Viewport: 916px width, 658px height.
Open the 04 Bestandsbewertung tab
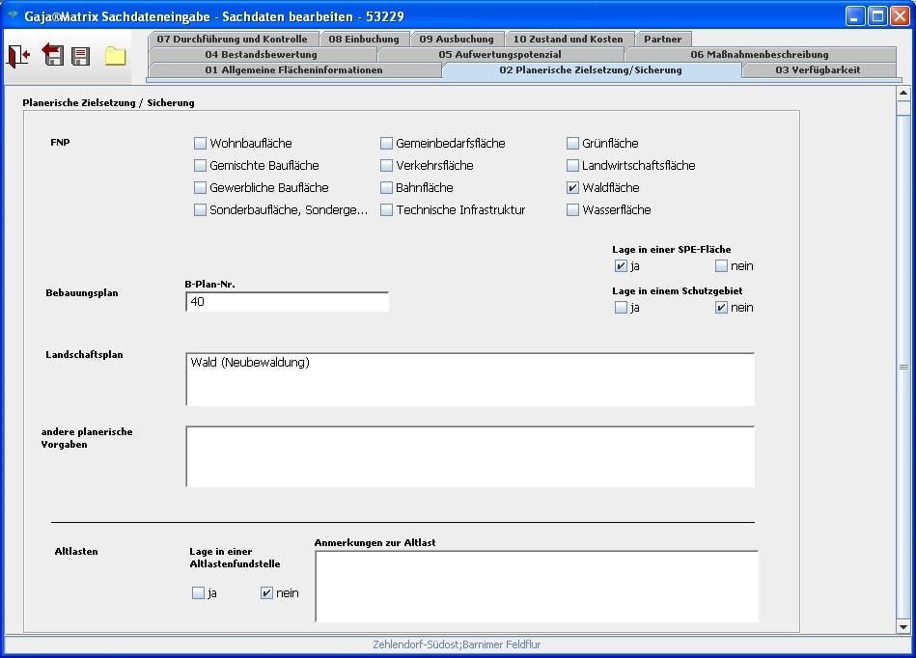[261, 55]
